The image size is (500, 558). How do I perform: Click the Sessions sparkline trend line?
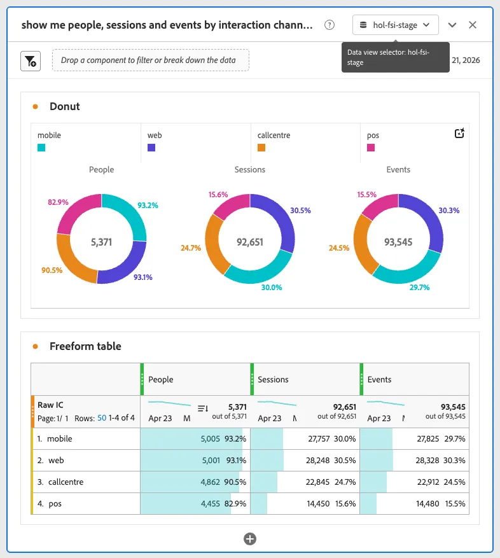(x=277, y=403)
